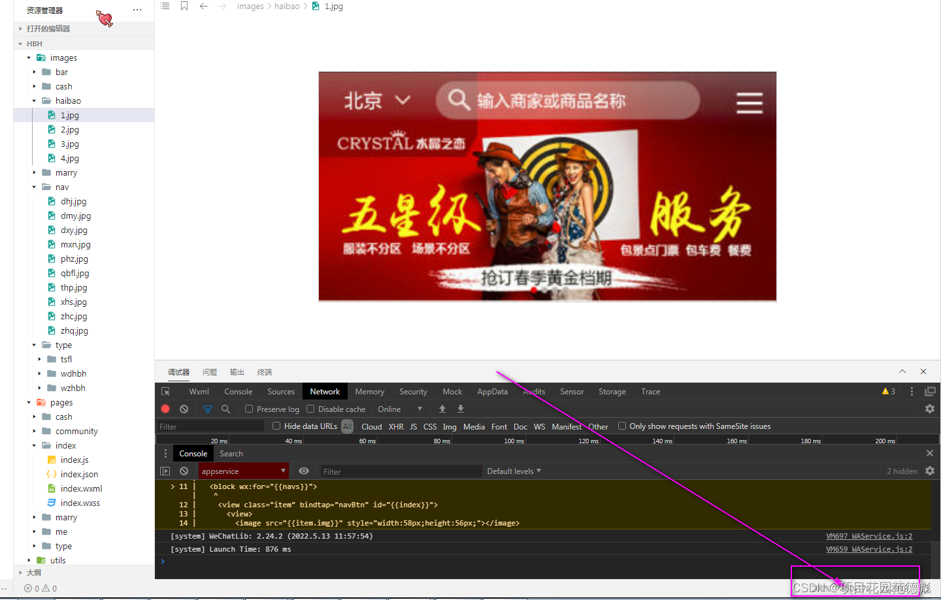Open the VM697 WAService.js:2 link
The width and height of the screenshot is (941, 600).
[x=868, y=535]
